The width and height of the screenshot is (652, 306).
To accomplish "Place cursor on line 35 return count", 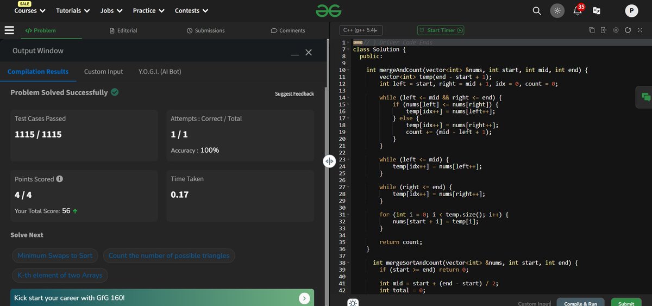I will tap(400, 242).
